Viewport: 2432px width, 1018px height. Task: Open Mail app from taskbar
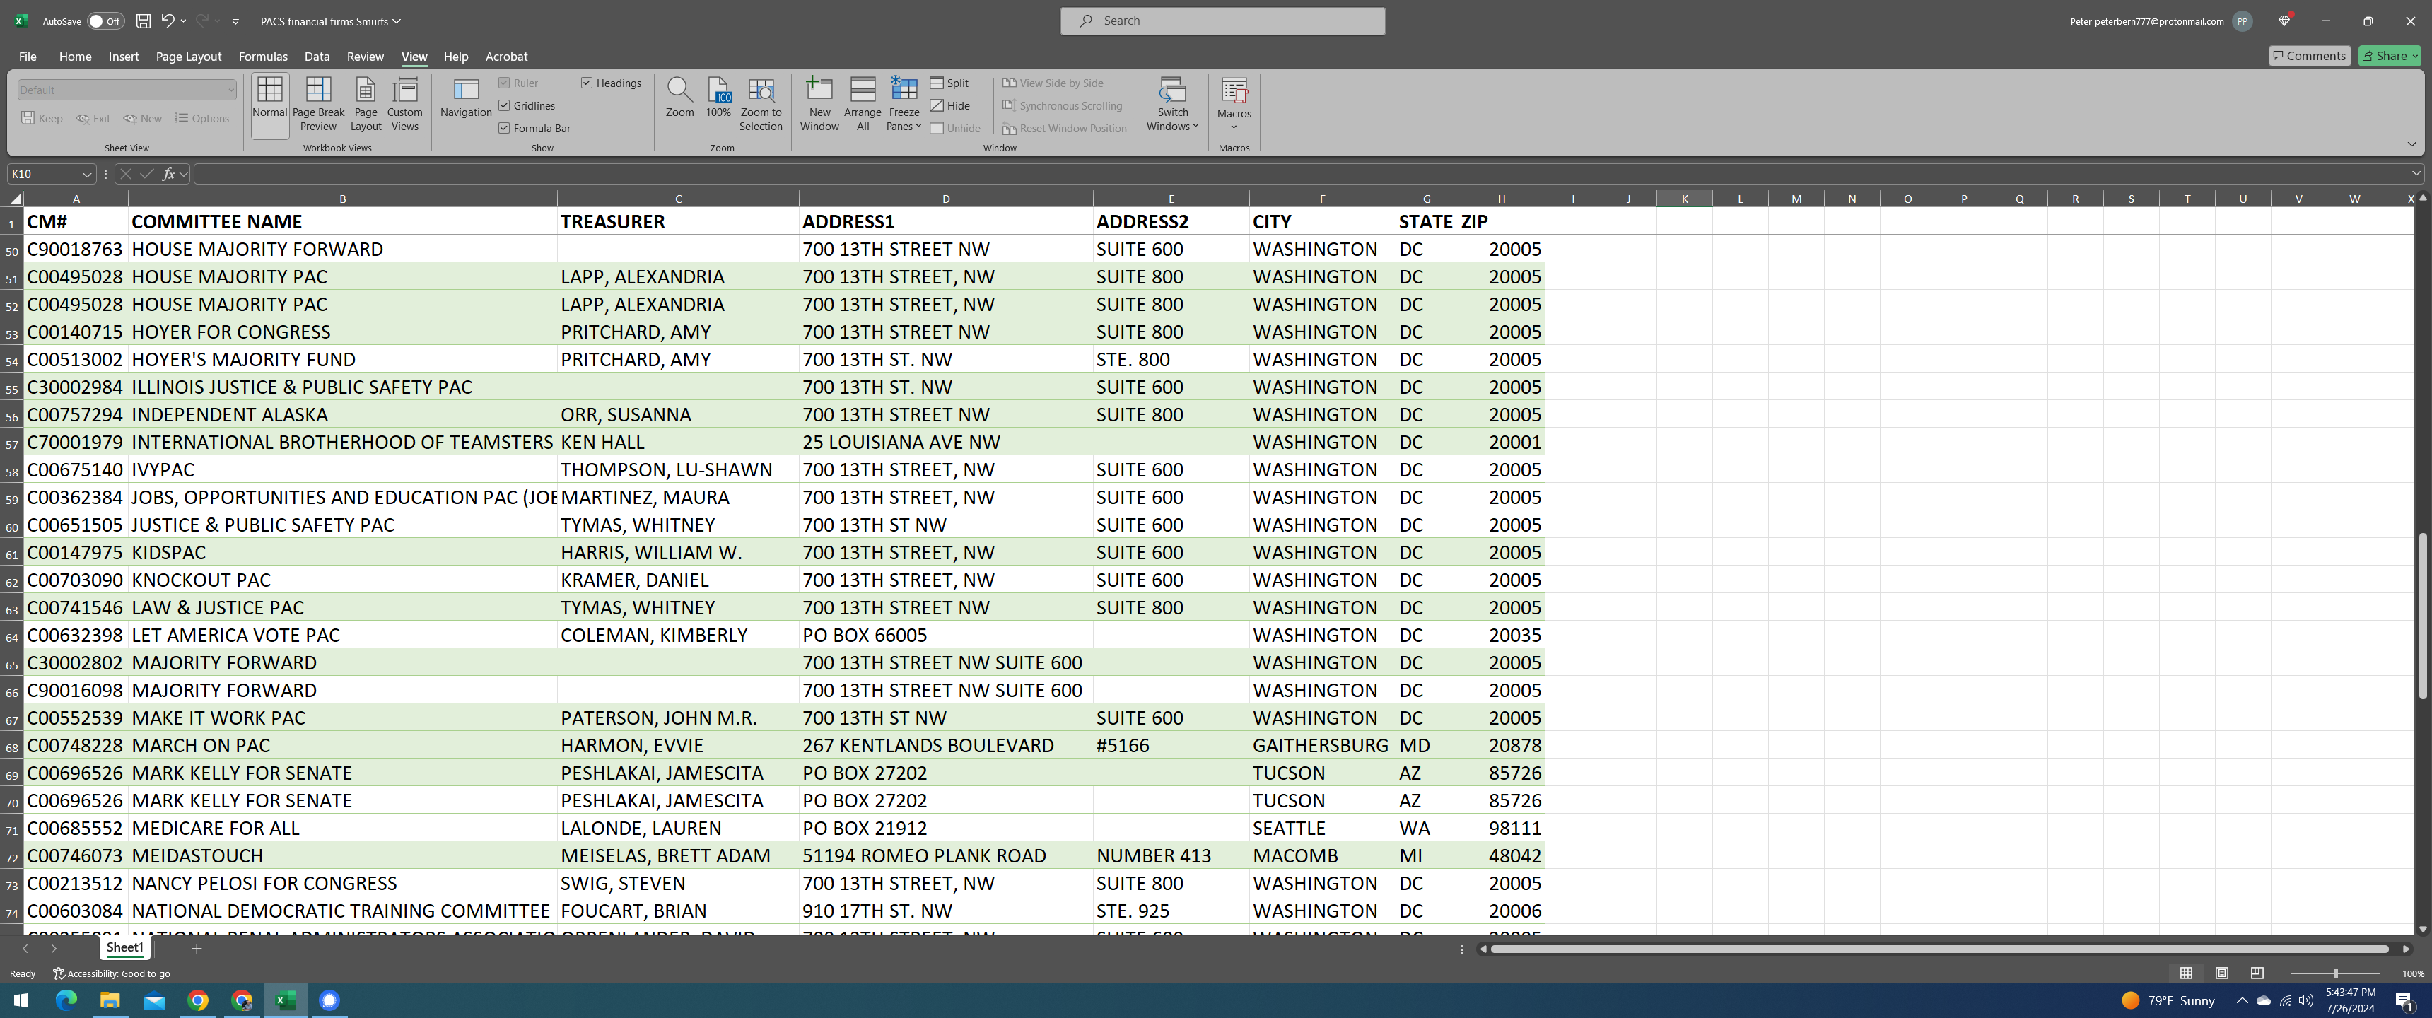[x=154, y=1000]
